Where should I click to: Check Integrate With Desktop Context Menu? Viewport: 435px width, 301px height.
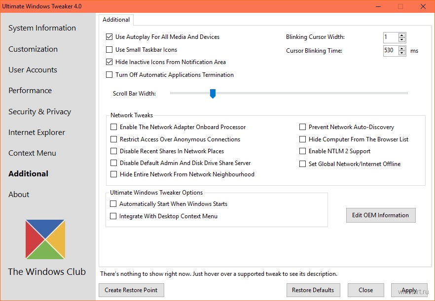point(113,216)
